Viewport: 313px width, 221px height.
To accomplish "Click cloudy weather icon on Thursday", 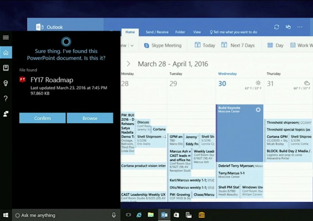I will pos(307,83).
